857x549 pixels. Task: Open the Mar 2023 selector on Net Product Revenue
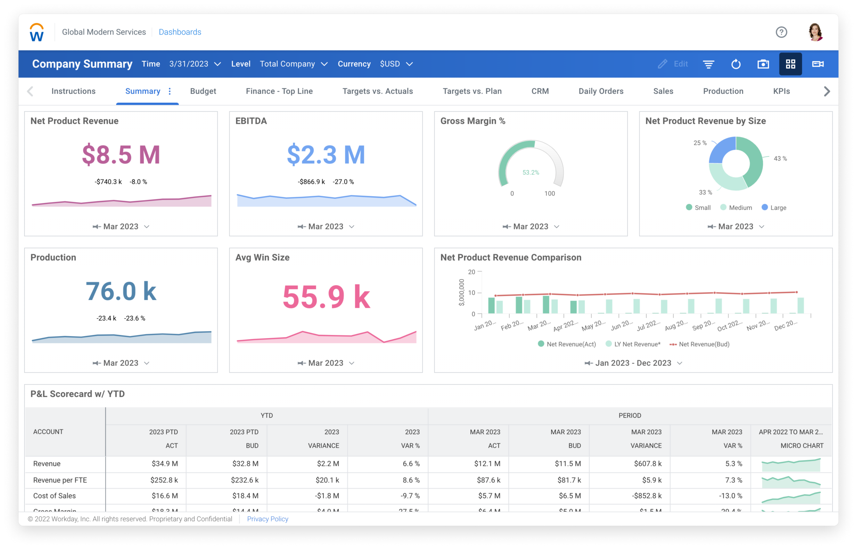121,226
